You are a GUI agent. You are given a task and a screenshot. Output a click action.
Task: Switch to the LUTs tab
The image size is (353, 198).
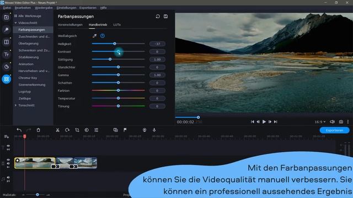point(117,25)
